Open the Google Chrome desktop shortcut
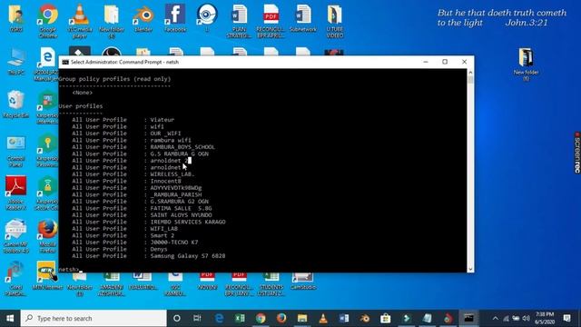This screenshot has width=581, height=327. [48, 21]
